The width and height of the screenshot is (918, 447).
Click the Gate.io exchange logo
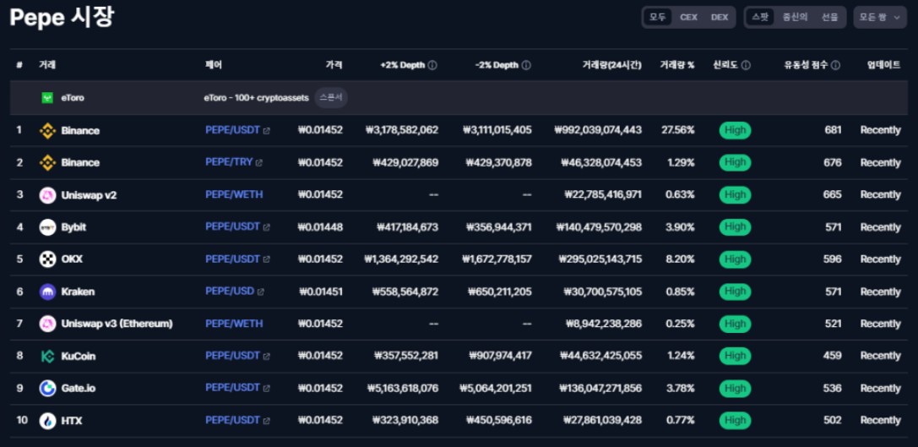click(47, 389)
